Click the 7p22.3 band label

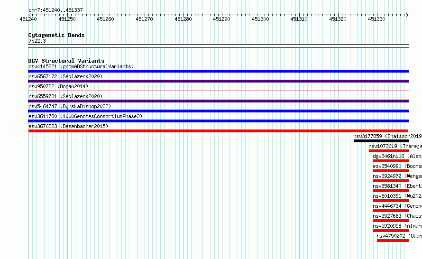(x=37, y=41)
